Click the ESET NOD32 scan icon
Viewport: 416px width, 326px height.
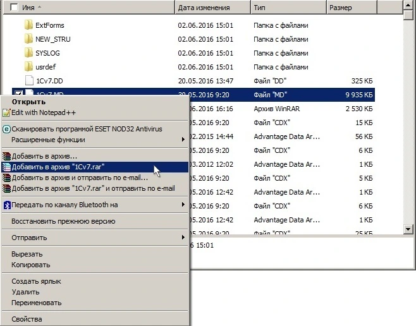[6, 129]
